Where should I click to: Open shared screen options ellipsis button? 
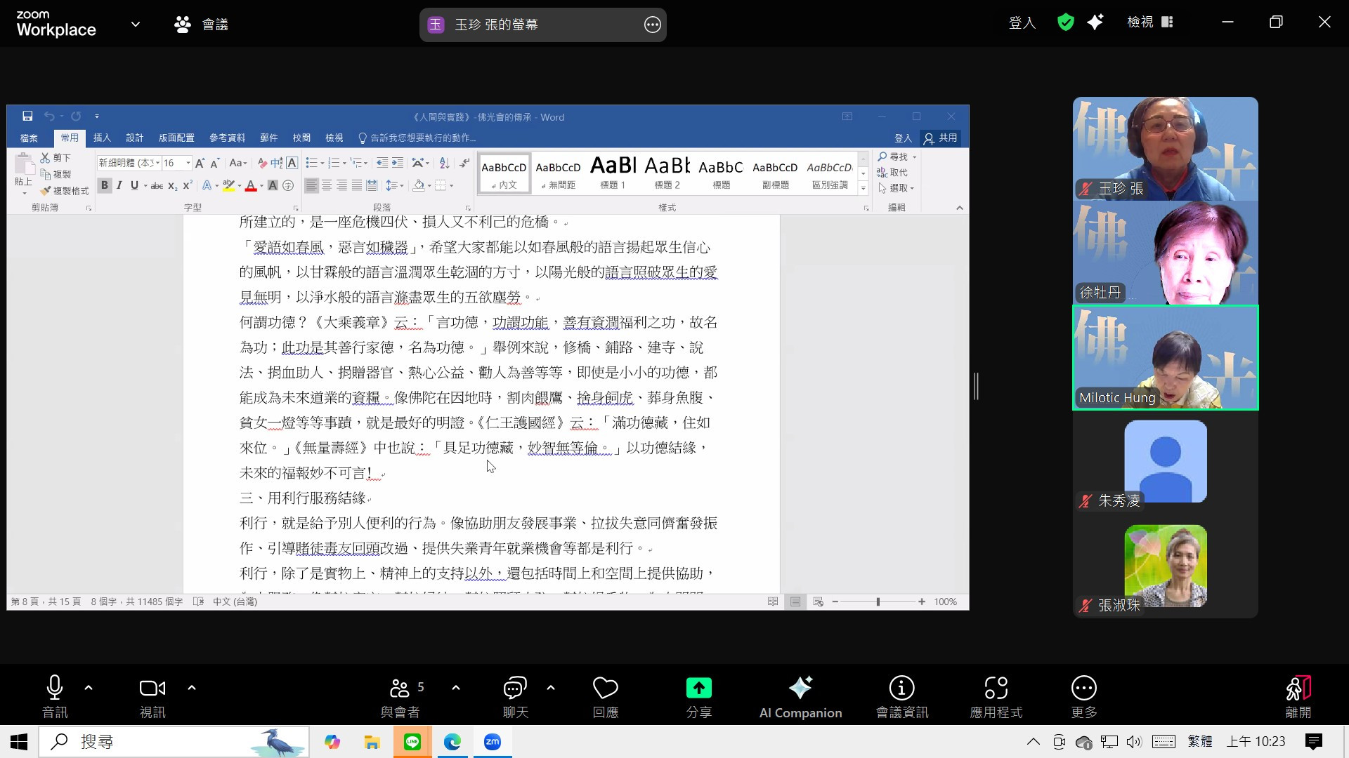pos(652,25)
